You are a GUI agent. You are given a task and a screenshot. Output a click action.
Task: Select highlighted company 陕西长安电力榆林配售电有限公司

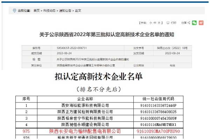(x=85, y=131)
